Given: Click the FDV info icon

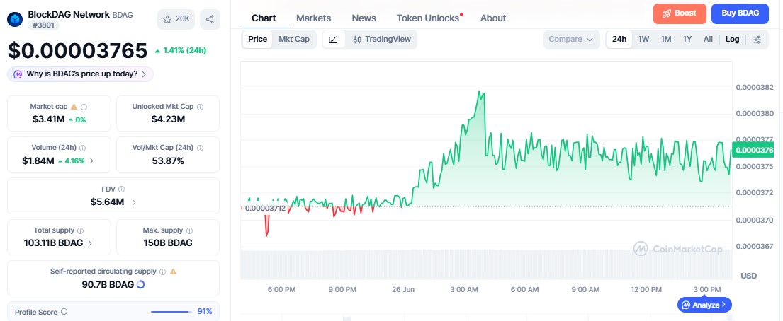Looking at the screenshot, I should [x=121, y=189].
